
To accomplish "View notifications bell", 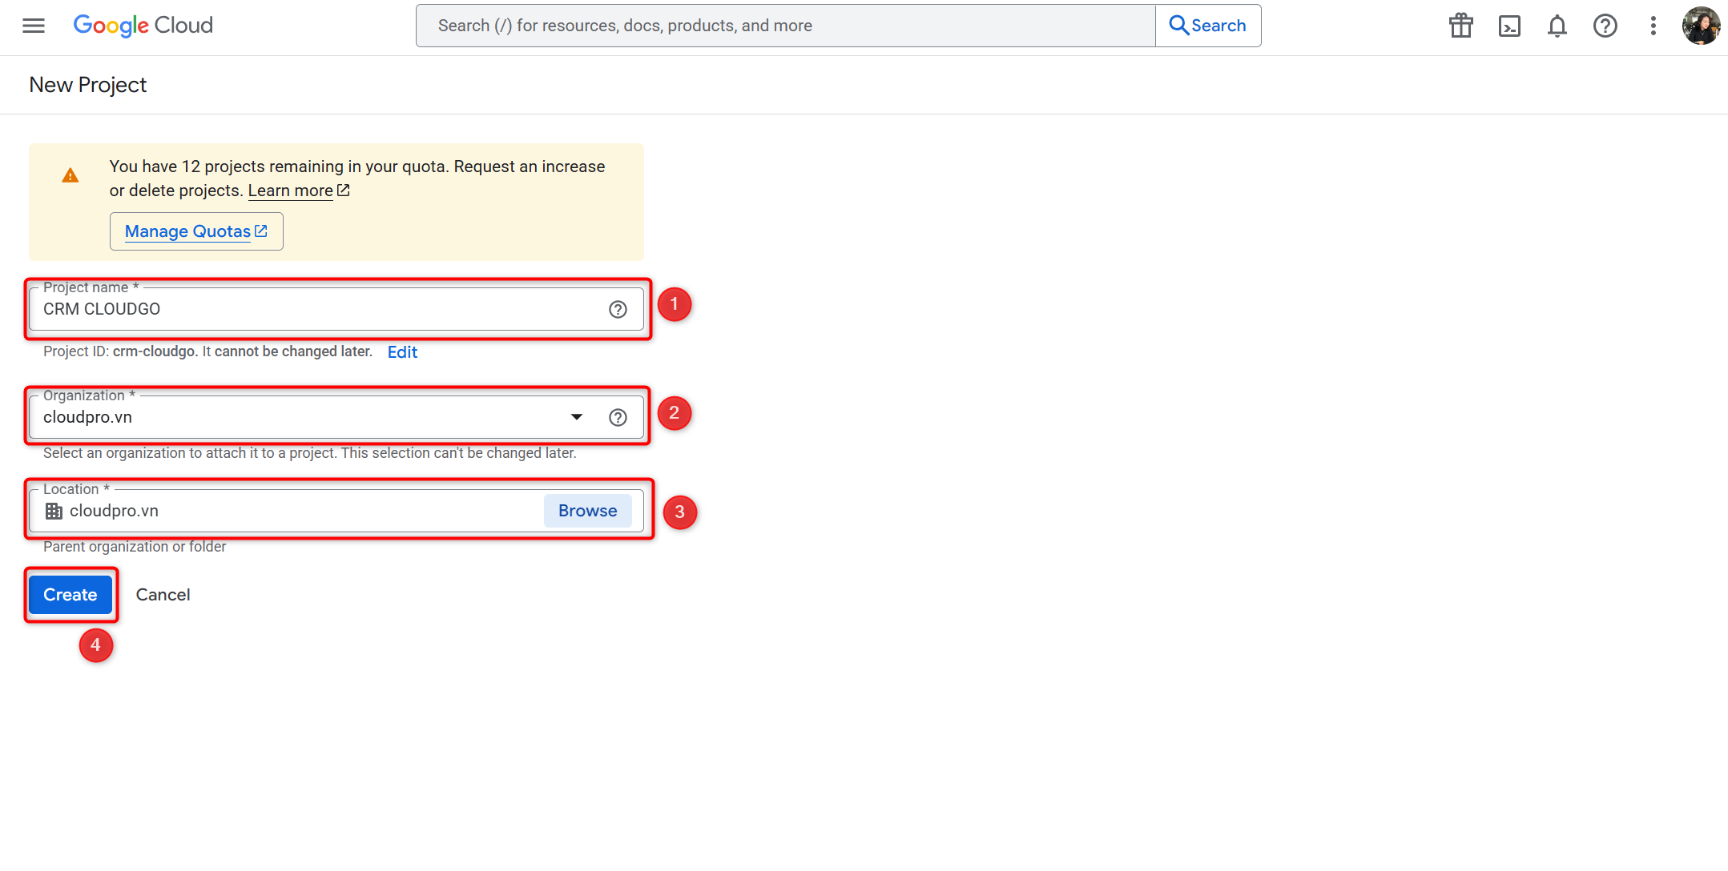I will pos(1557,26).
